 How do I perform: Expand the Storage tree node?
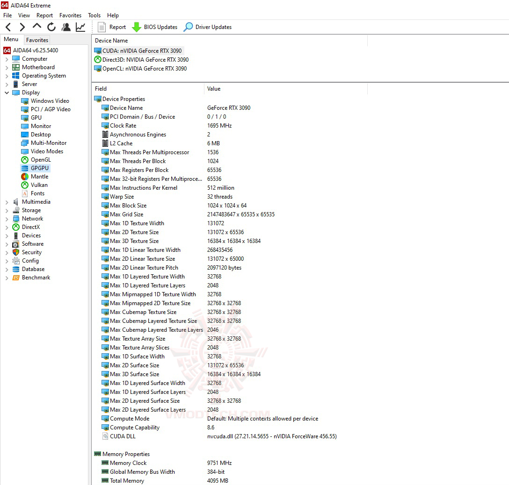(7, 210)
